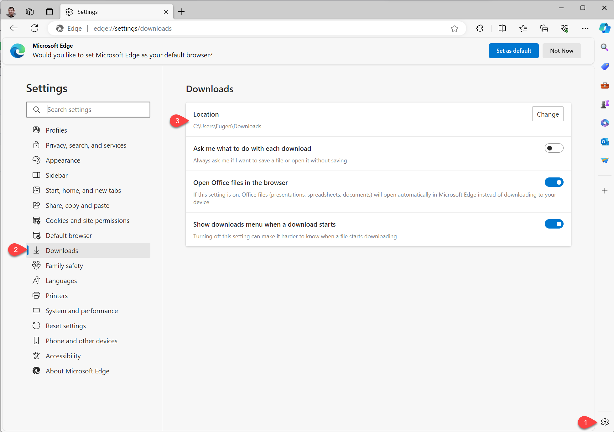Close the Settings tab
614x432 pixels.
tap(166, 12)
